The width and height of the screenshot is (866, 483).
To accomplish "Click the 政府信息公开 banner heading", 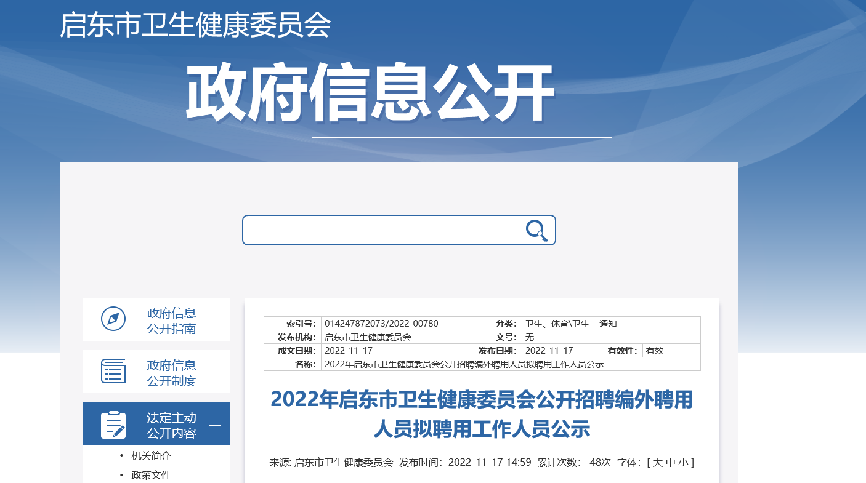I will tap(370, 94).
